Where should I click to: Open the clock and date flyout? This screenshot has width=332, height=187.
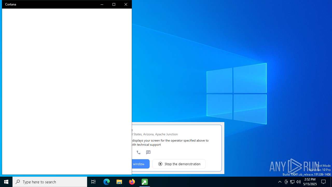(x=310, y=182)
